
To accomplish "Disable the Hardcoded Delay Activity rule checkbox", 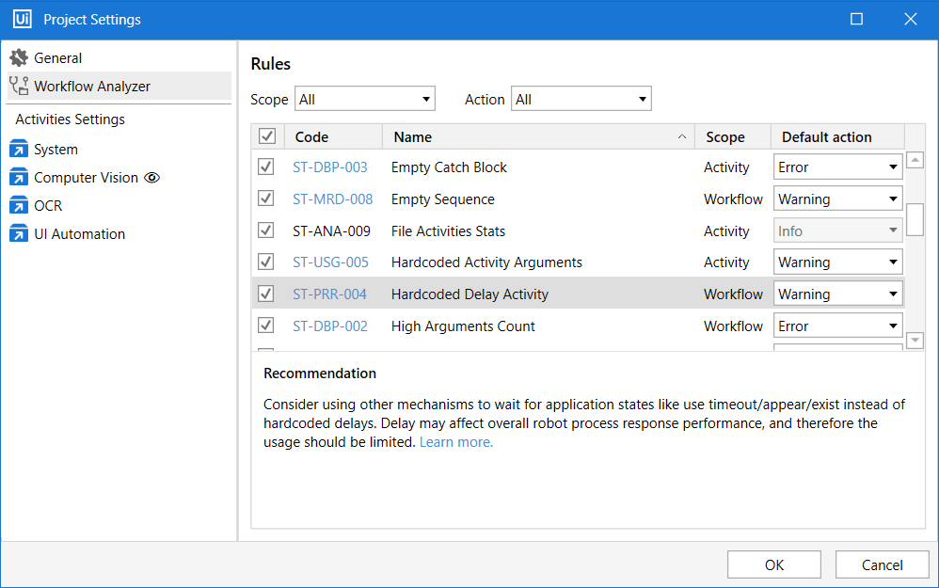I will tap(266, 294).
